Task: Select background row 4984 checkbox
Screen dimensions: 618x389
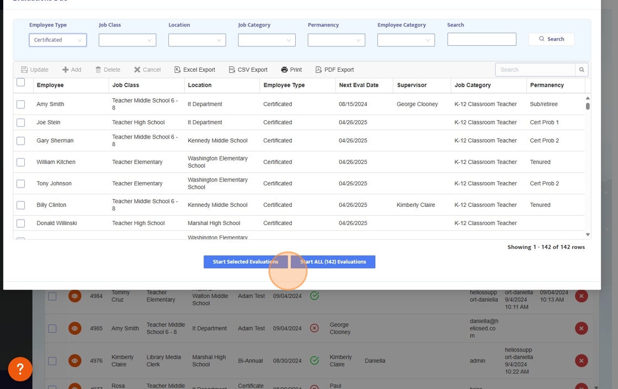Action: coord(52,296)
